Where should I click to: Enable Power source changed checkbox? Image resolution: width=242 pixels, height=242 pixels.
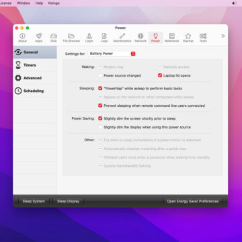[100, 75]
